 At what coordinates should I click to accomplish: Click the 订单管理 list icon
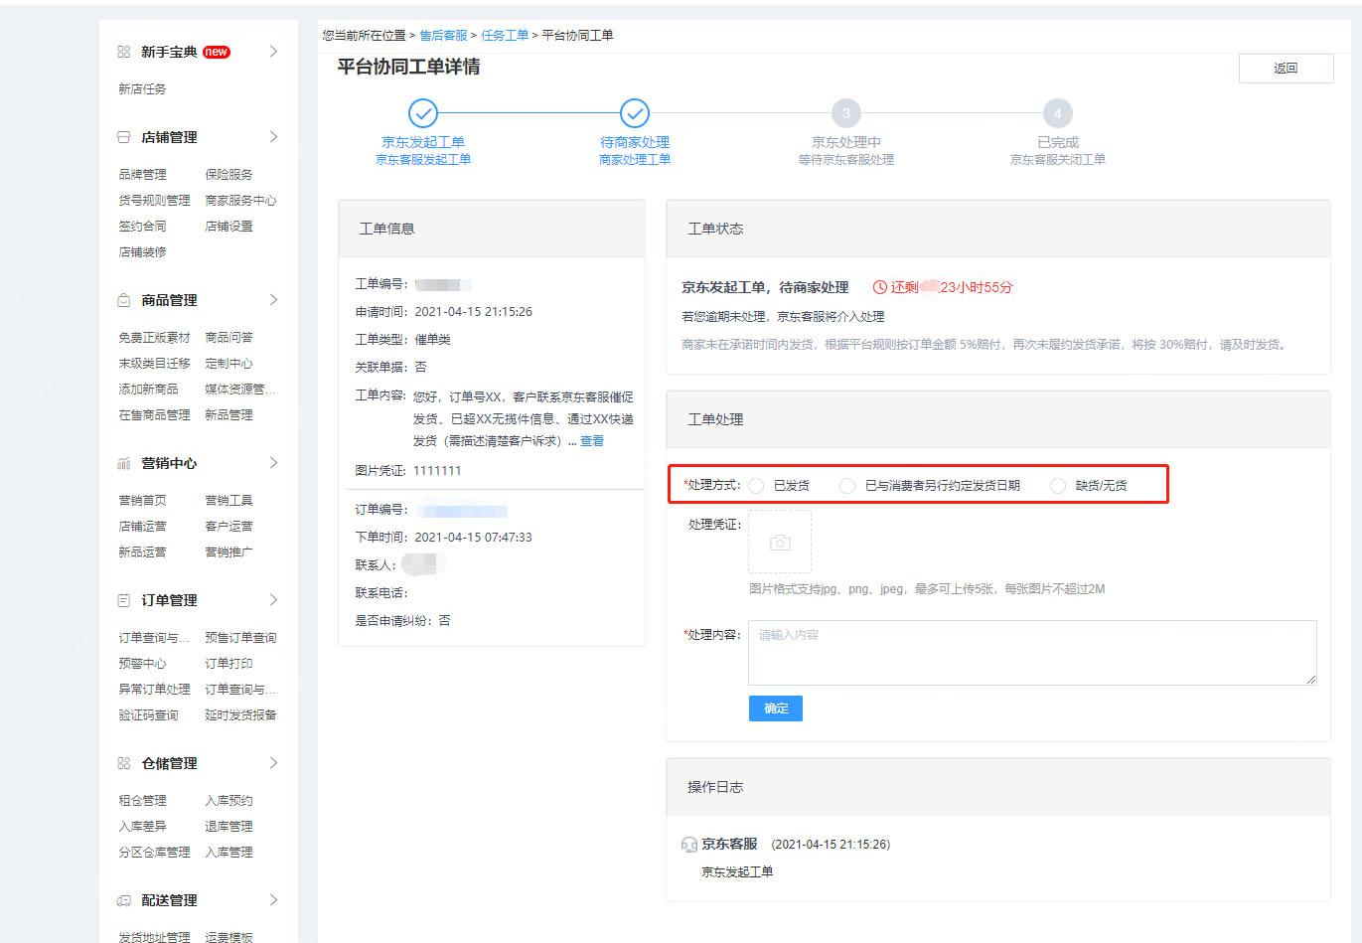(x=123, y=599)
